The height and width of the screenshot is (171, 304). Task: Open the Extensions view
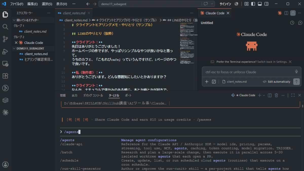[x=5, y=76]
